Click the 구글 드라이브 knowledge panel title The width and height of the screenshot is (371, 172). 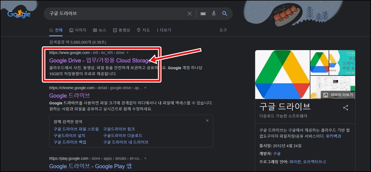pos(285,106)
